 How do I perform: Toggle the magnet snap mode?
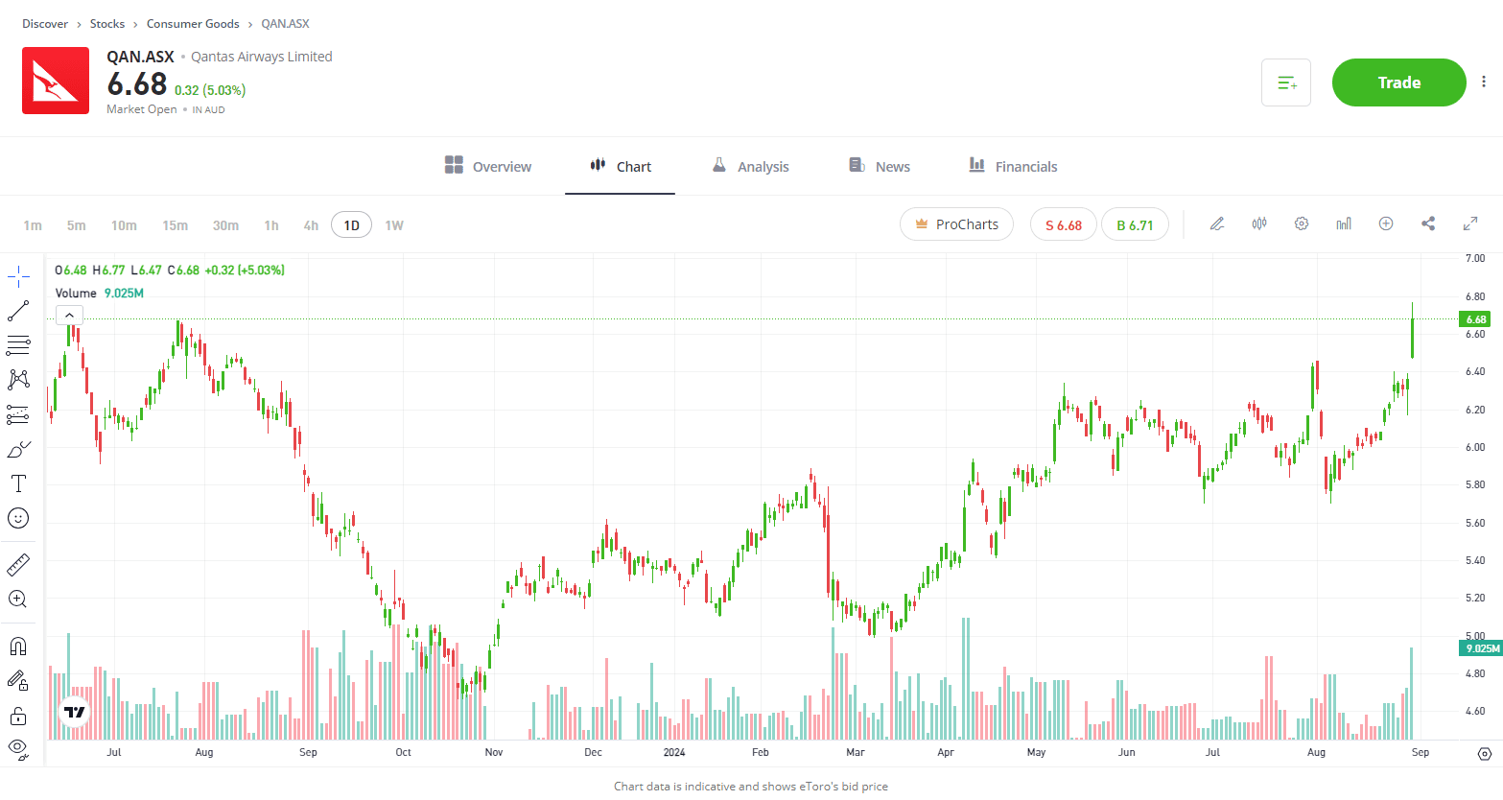pyautogui.click(x=18, y=647)
